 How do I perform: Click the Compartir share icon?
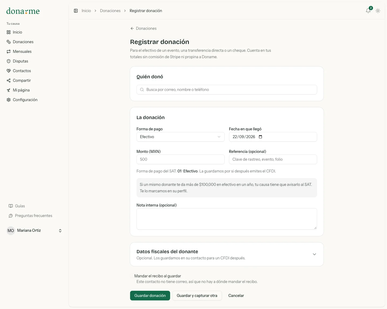(x=9, y=80)
